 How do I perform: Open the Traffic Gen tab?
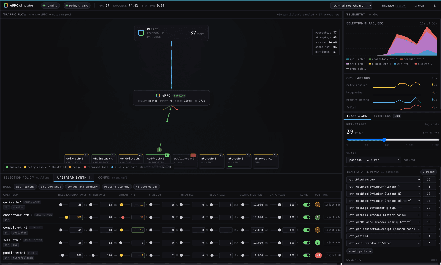click(x=357, y=116)
